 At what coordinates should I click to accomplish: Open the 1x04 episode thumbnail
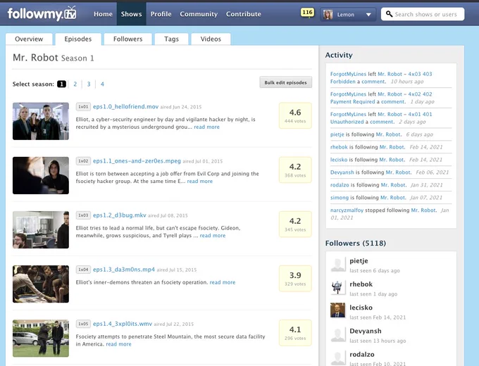point(41,284)
